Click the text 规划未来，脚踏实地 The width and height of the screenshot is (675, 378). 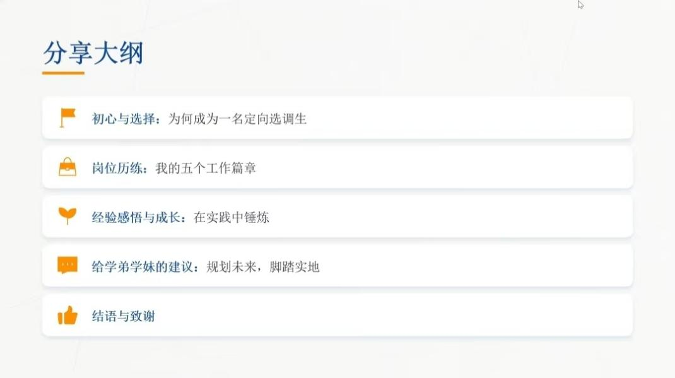pyautogui.click(x=263, y=266)
